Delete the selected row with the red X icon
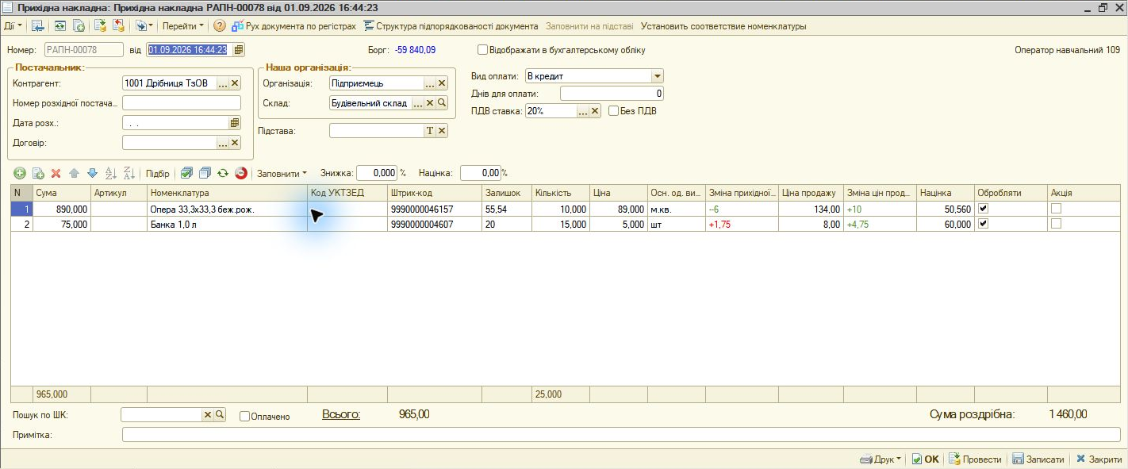 pyautogui.click(x=56, y=173)
